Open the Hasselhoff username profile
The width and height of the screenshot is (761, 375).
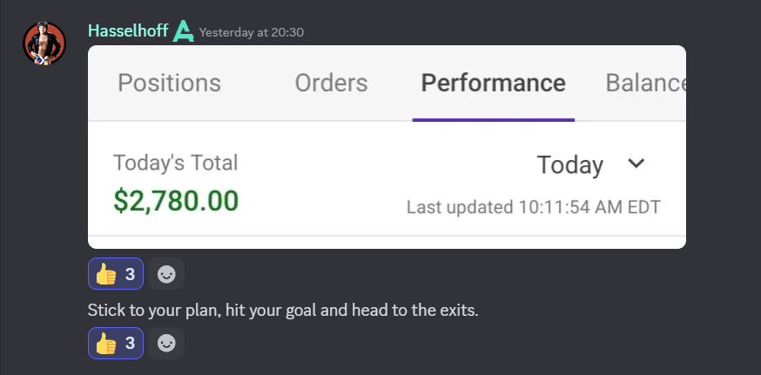pos(128,31)
